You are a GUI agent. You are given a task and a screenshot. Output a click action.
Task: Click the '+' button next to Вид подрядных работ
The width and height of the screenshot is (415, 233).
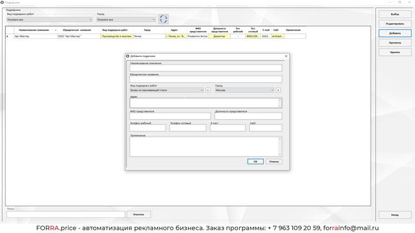tap(208, 91)
